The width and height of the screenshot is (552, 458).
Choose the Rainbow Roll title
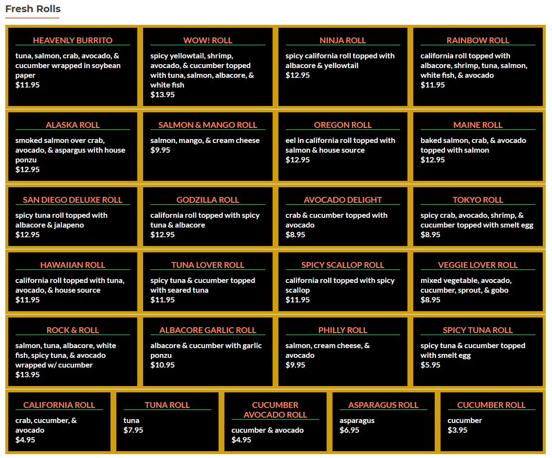coord(478,40)
